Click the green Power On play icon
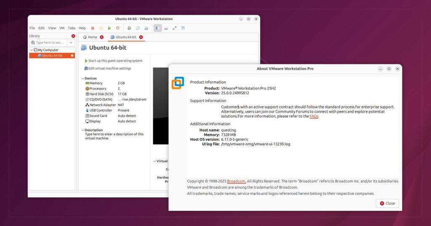Viewport: 431px width, 226px height. (109, 28)
